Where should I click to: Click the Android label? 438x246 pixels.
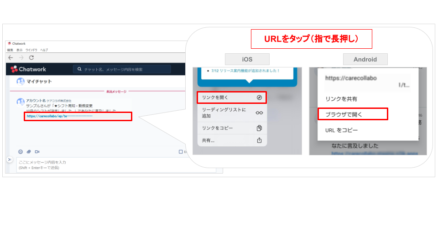tap(365, 59)
